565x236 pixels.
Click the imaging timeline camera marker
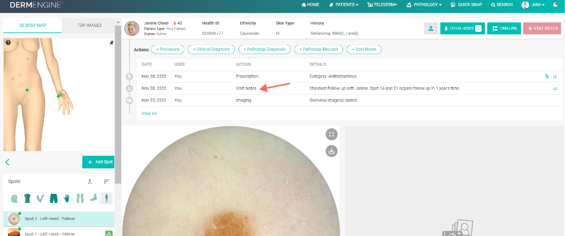pyautogui.click(x=129, y=100)
